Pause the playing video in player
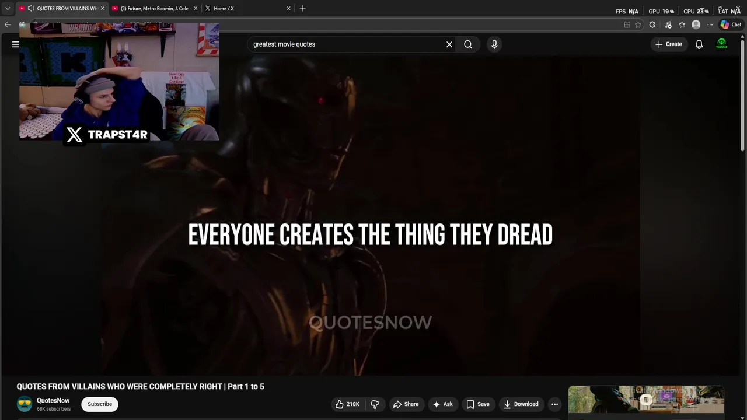Image resolution: width=747 pixels, height=420 pixels. (370, 216)
